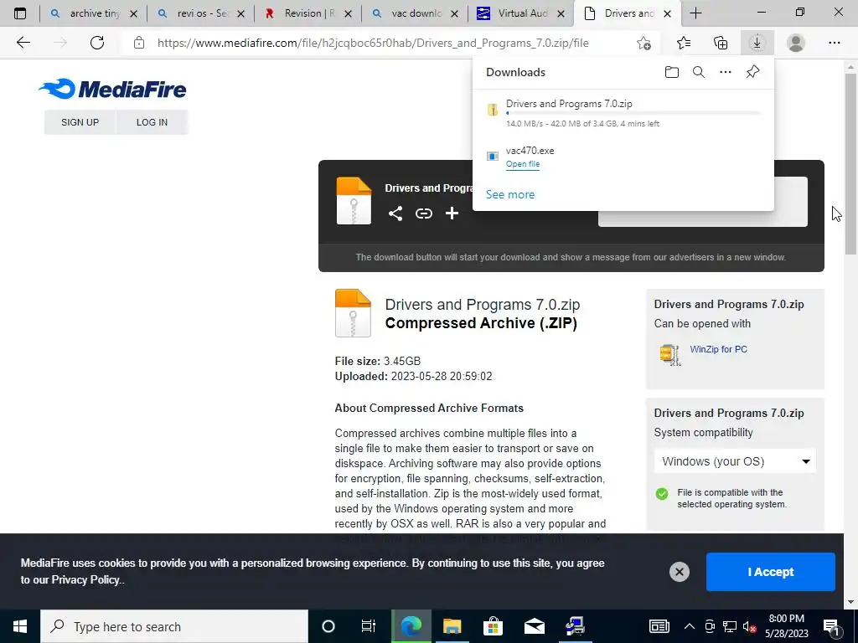Image resolution: width=858 pixels, height=643 pixels.
Task: Open Task View on the taskbar
Action: coord(369,626)
